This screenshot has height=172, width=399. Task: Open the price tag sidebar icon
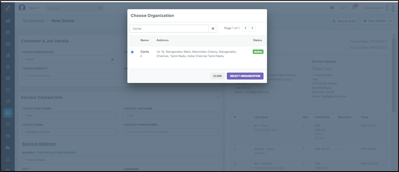pyautogui.click(x=8, y=101)
